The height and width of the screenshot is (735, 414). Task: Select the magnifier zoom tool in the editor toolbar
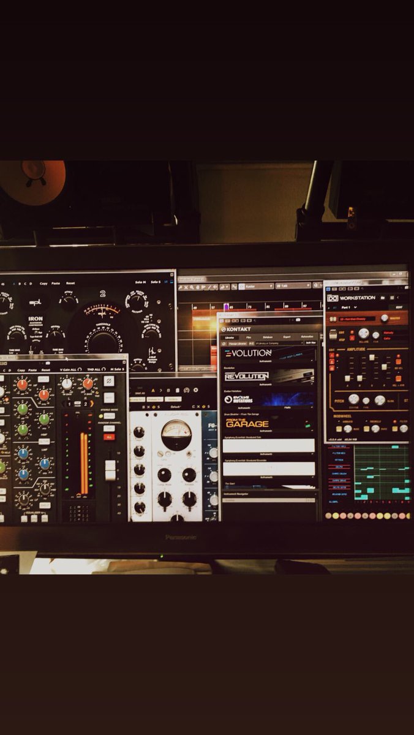point(192,287)
